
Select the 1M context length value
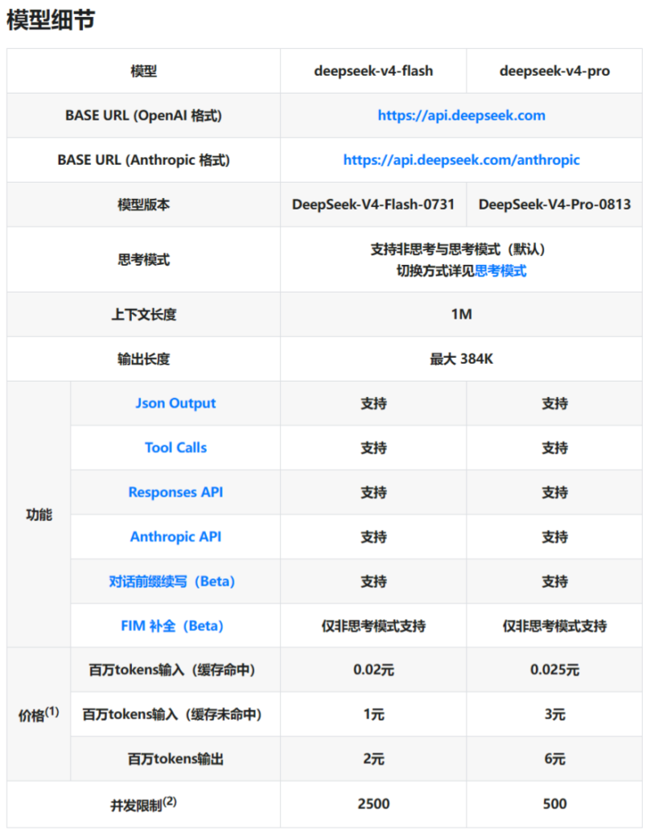[461, 314]
